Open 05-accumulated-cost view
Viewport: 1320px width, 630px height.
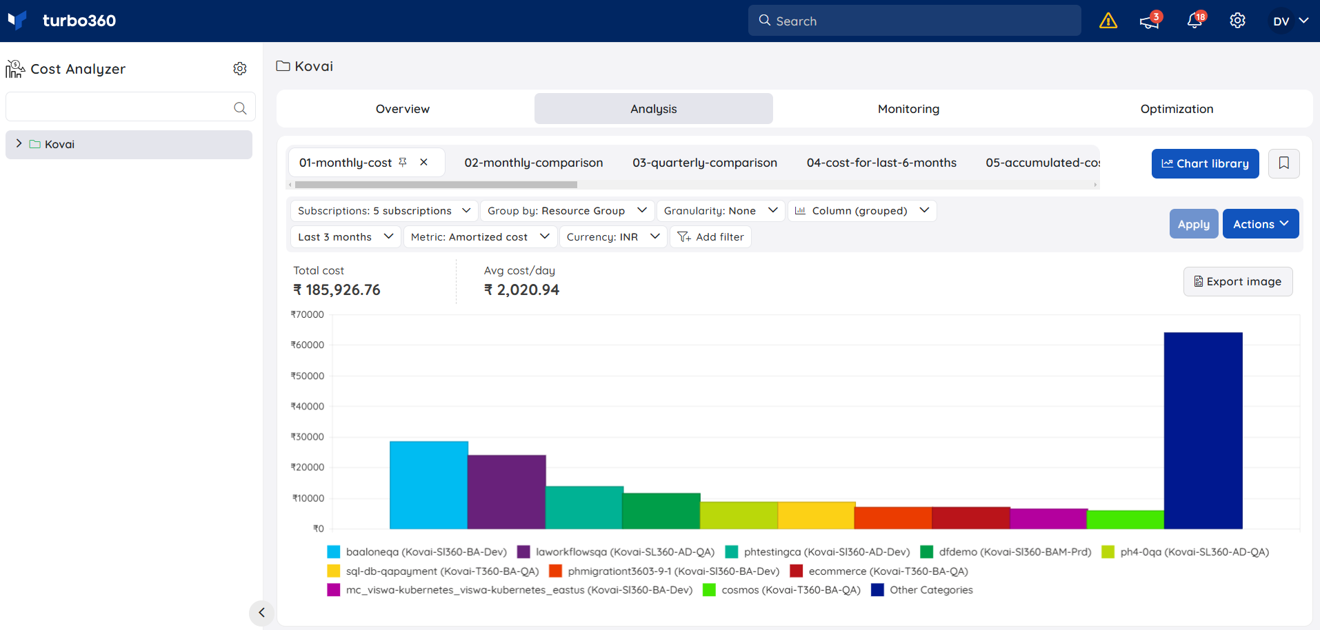[x=1043, y=163]
